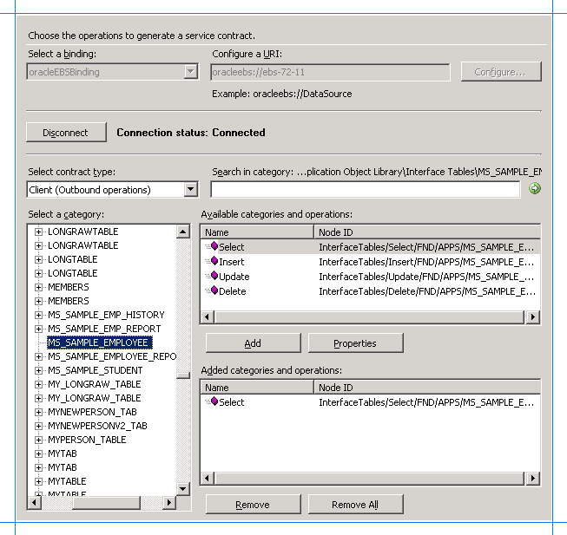Viewport: 567px width, 535px height.
Task: Click the Add button
Action: coord(253,343)
